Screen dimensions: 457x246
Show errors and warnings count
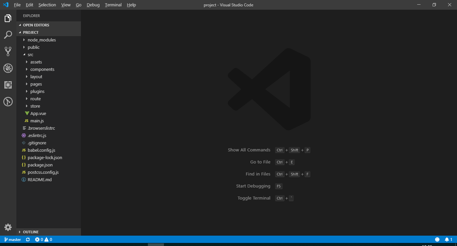(43, 240)
